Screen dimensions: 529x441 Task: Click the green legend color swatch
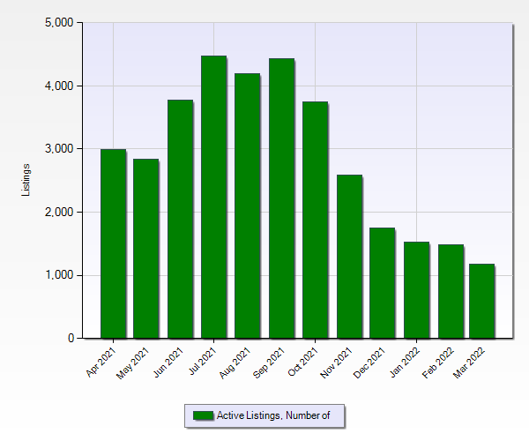(x=203, y=415)
